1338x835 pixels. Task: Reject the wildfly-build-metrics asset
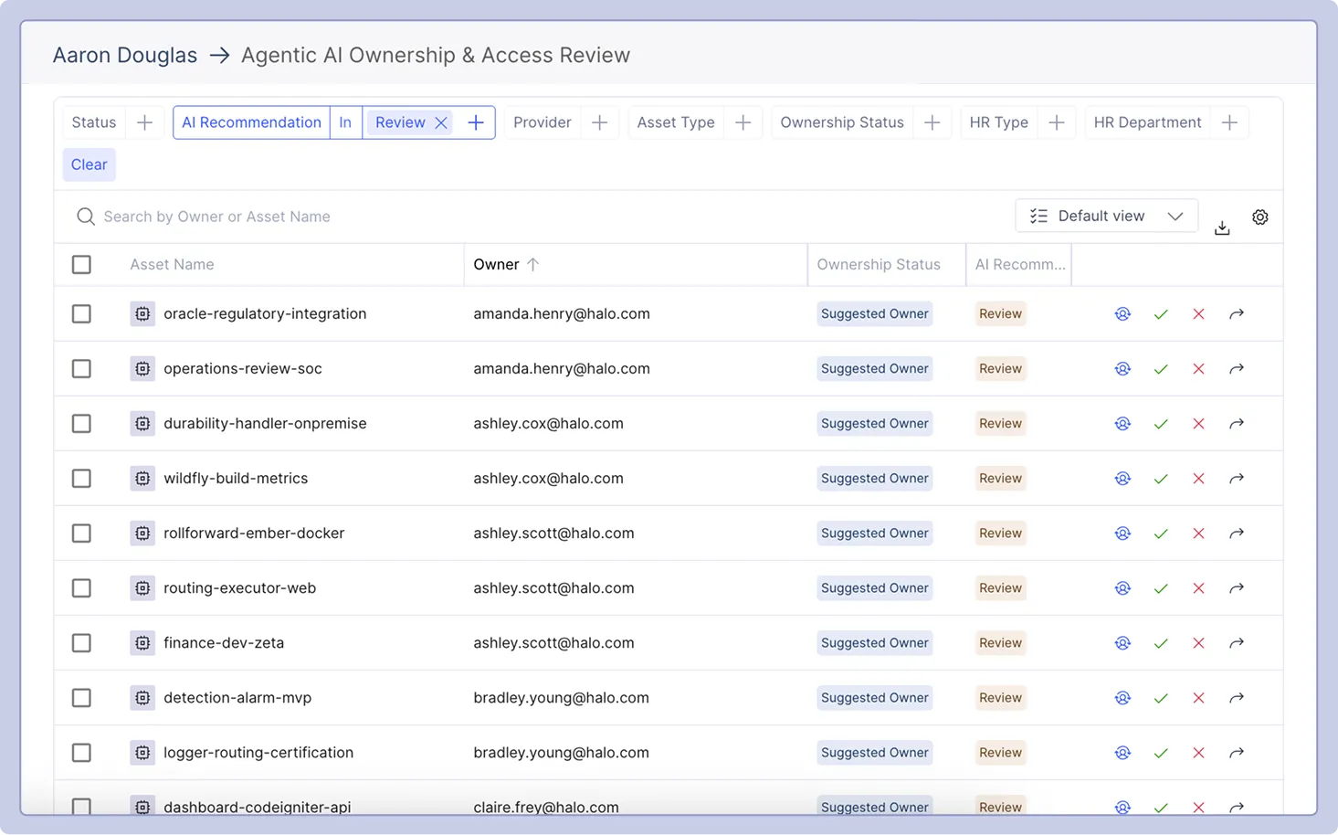1198,479
